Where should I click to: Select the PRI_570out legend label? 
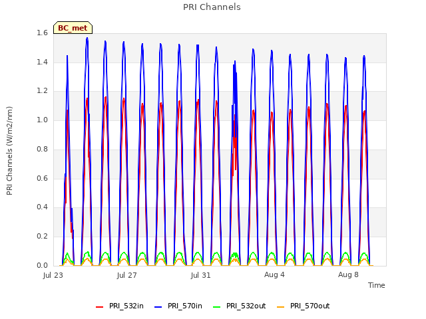(310, 306)
